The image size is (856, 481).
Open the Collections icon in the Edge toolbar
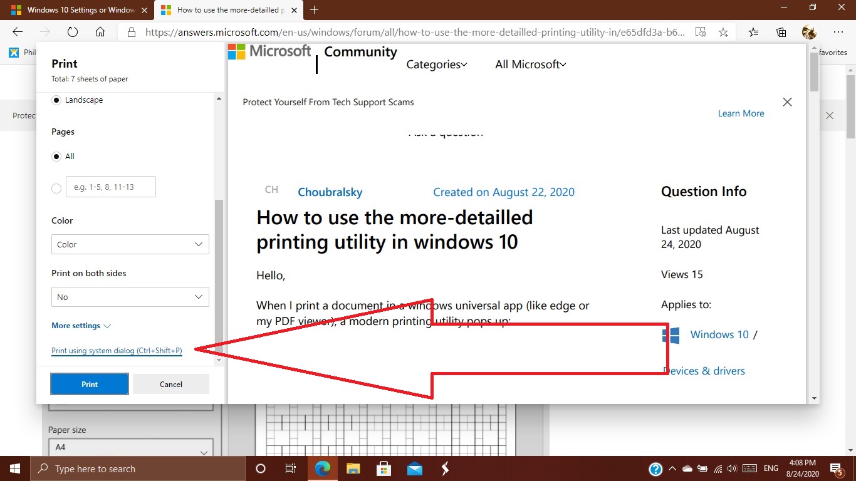(x=781, y=32)
